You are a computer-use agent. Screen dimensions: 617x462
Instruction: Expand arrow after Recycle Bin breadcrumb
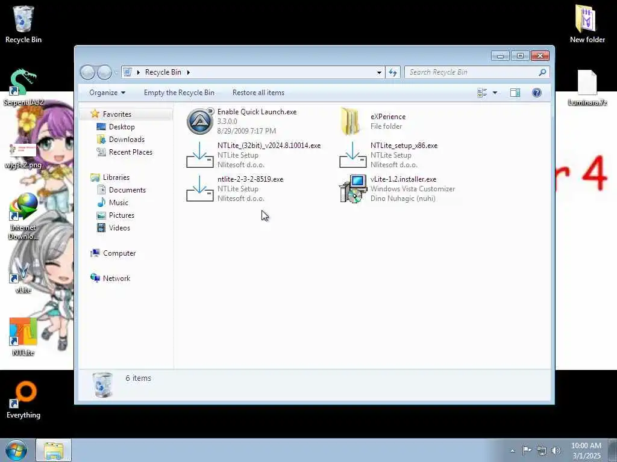click(x=188, y=72)
